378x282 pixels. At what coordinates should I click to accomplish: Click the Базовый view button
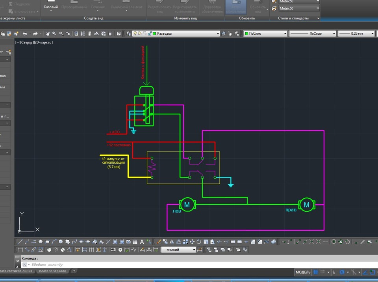(51, 7)
